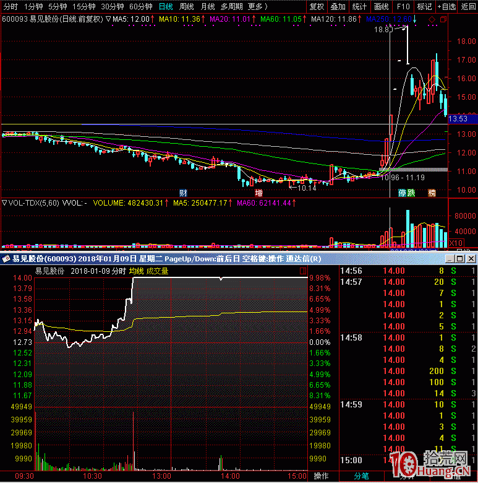Image resolution: width=478 pixels, height=483 pixels.
Task: Click the tick row with volume 200
Action: [408, 371]
